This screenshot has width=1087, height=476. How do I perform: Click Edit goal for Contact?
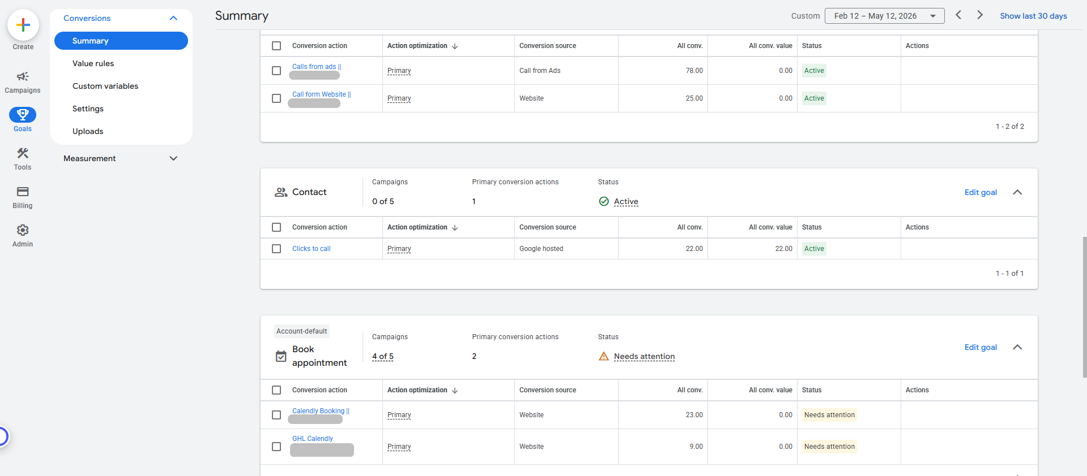981,192
